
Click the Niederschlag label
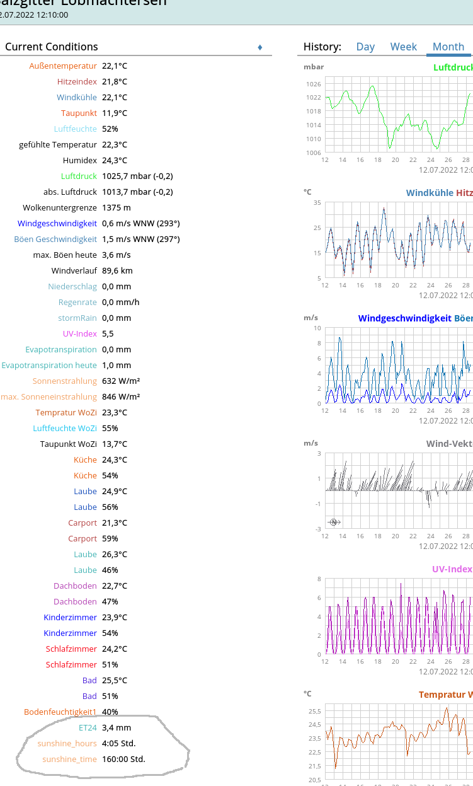tap(73, 286)
